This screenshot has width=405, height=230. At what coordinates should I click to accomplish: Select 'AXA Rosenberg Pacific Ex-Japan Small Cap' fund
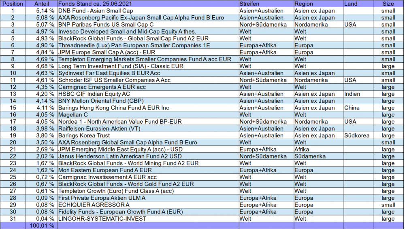(x=148, y=17)
